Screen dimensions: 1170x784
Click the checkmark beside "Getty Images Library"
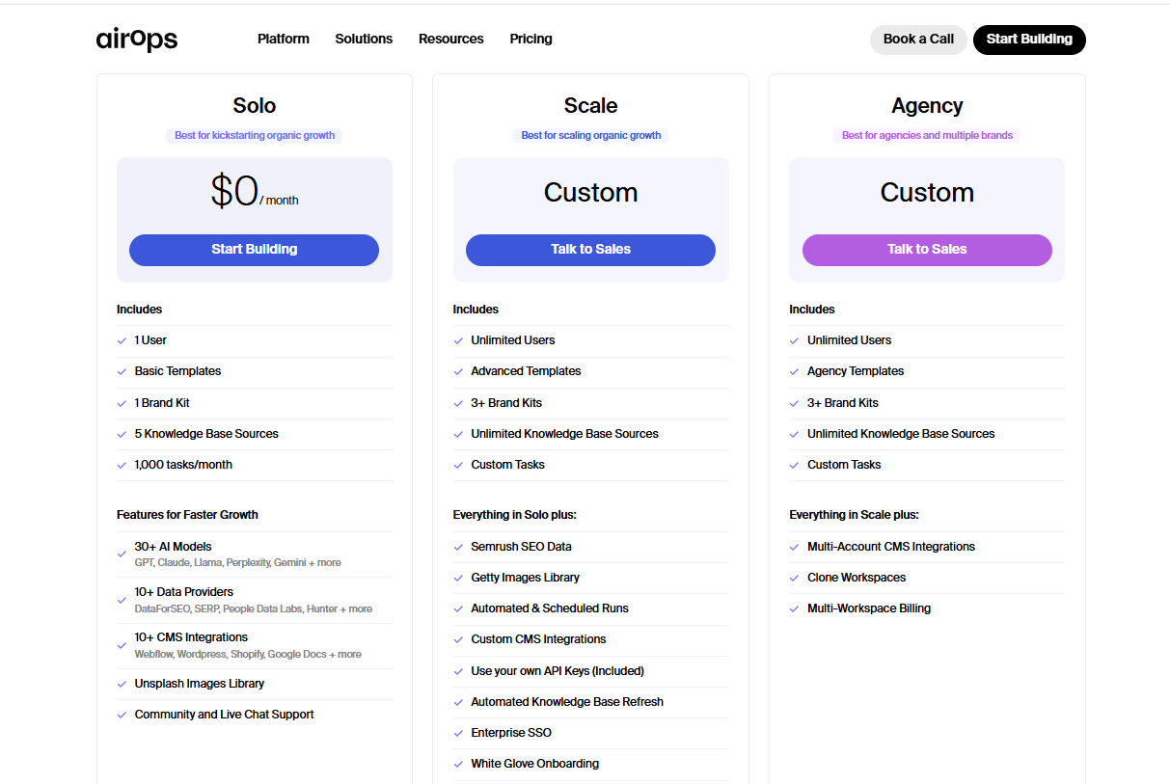coord(459,577)
